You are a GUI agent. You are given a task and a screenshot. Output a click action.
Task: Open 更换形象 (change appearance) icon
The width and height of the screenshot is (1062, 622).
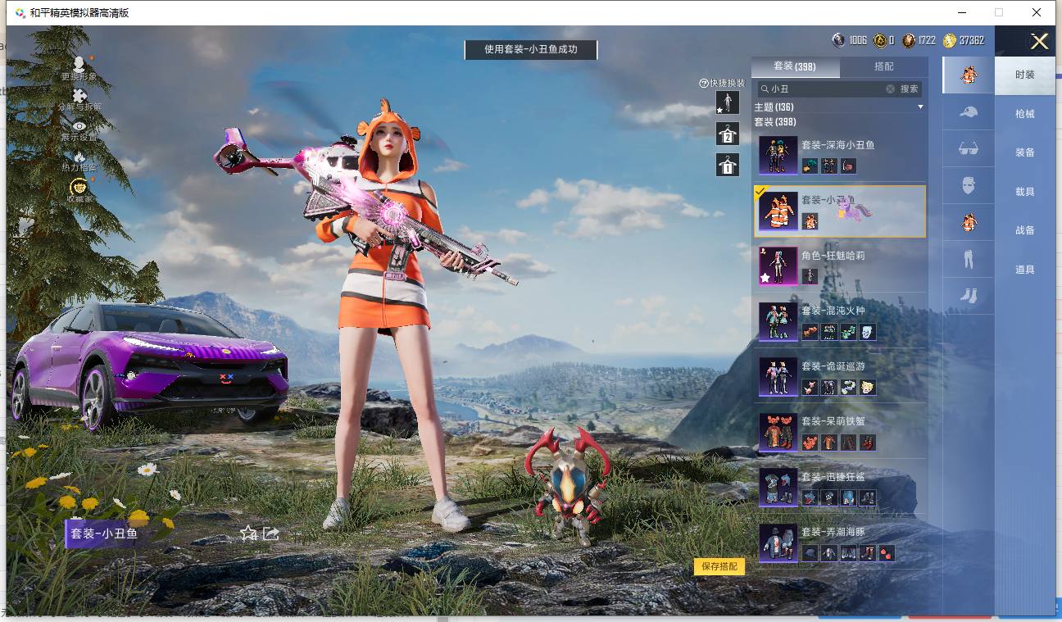[79, 65]
